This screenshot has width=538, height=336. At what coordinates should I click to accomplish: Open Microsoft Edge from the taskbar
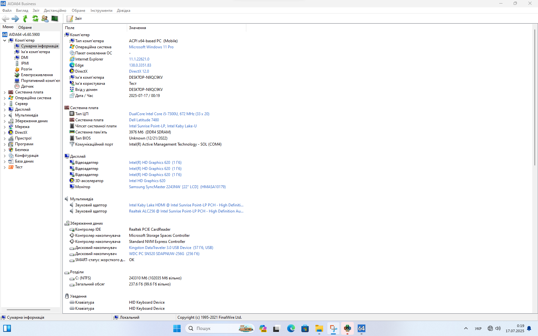coord(291,328)
